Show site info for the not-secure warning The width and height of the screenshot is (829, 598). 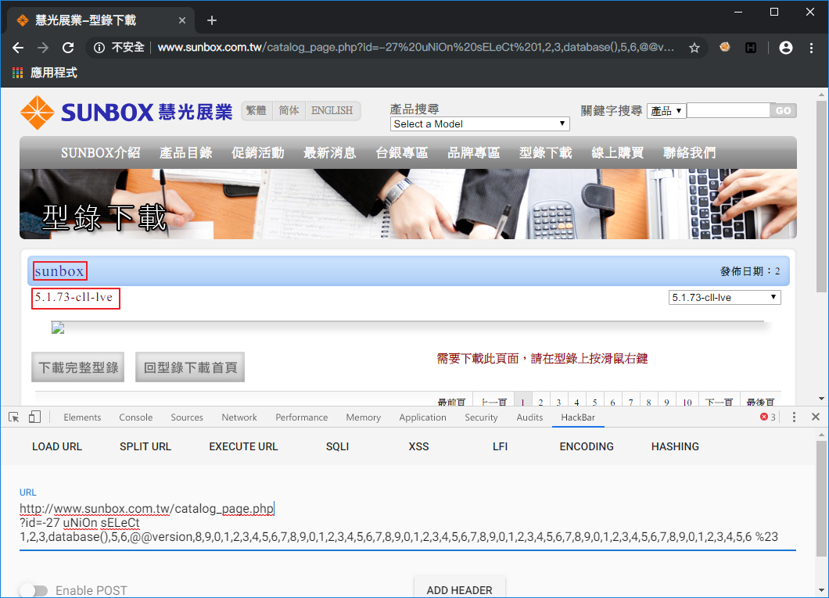[x=99, y=48]
